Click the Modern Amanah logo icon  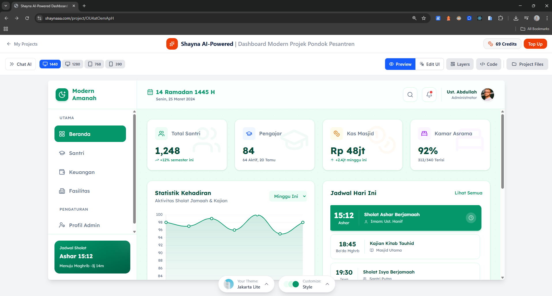coord(62,95)
